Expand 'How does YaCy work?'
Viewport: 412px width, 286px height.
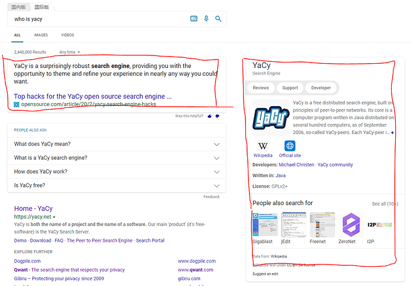click(116, 172)
